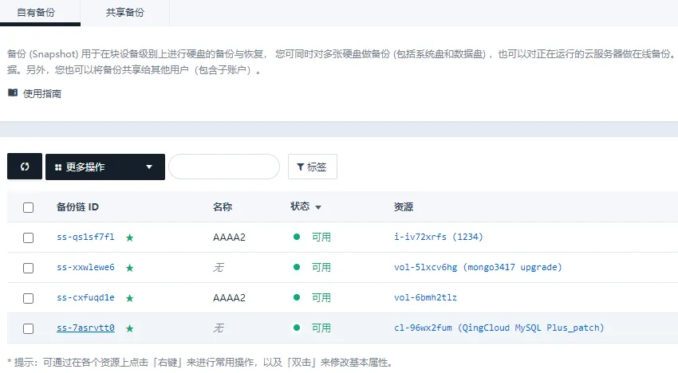This screenshot has width=678, height=373.
Task: Click the grid icon in 更多操作
Action: point(58,167)
